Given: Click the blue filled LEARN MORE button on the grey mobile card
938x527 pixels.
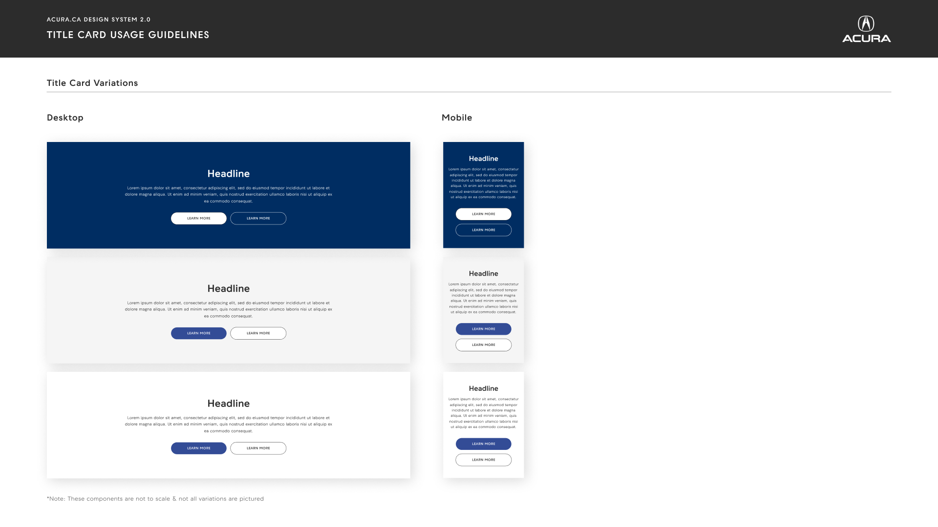Looking at the screenshot, I should 484,329.
